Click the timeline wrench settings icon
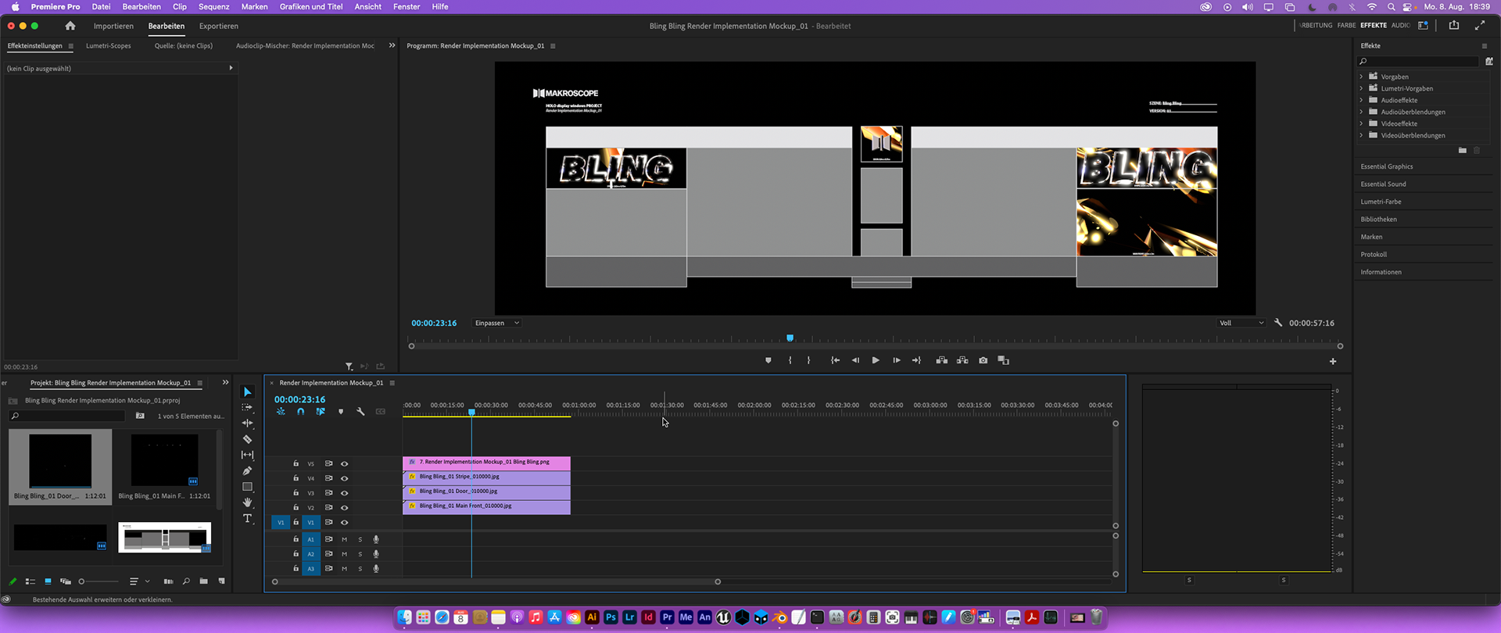The width and height of the screenshot is (1501, 633). click(x=360, y=412)
